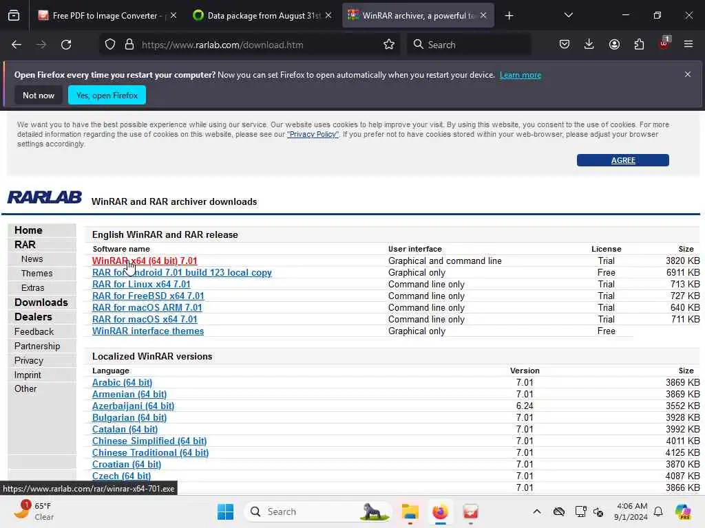Viewport: 705px width, 528px height.
Task: Open the Windows Start menu
Action: click(225, 511)
